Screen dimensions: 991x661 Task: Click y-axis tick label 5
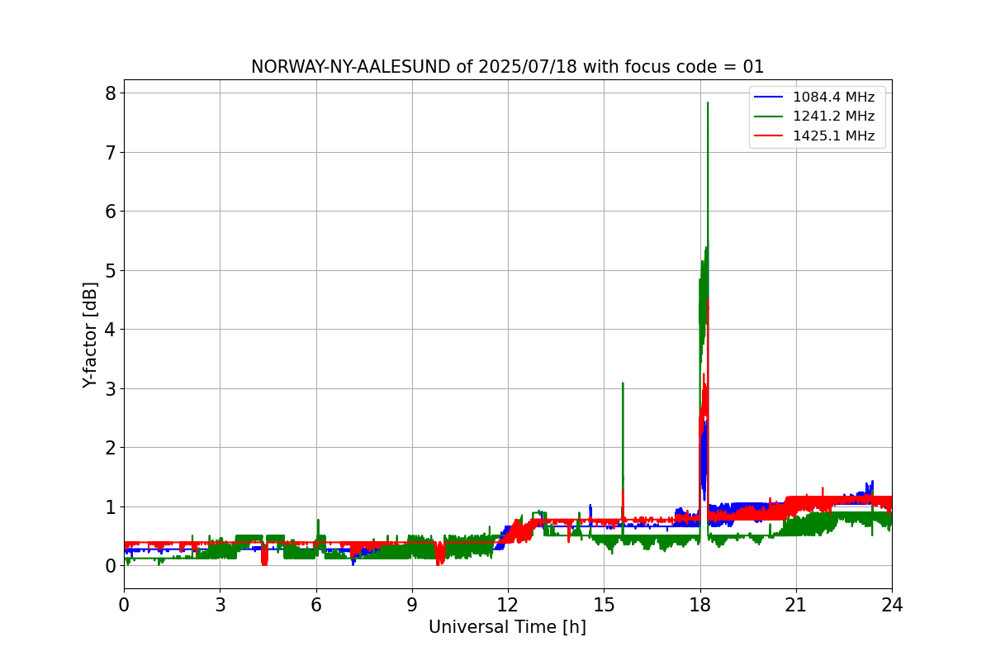pyautogui.click(x=108, y=270)
